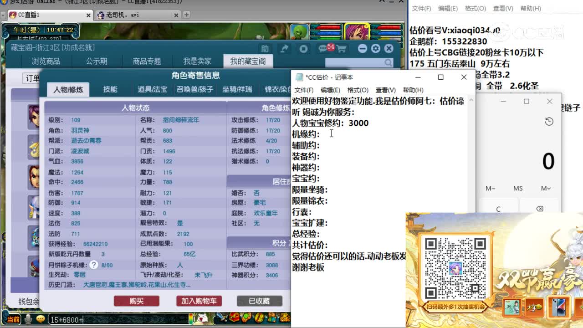Click the 当前 channel button in chat bar
This screenshot has width=583, height=328.
(x=14, y=319)
